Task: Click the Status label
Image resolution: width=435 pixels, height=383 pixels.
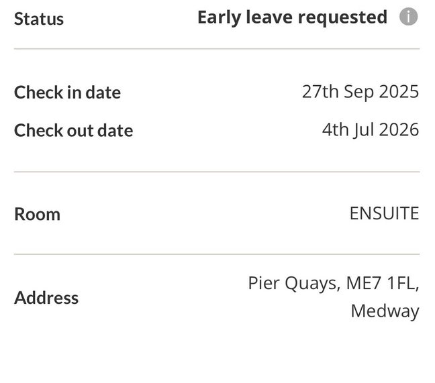Action: [39, 19]
